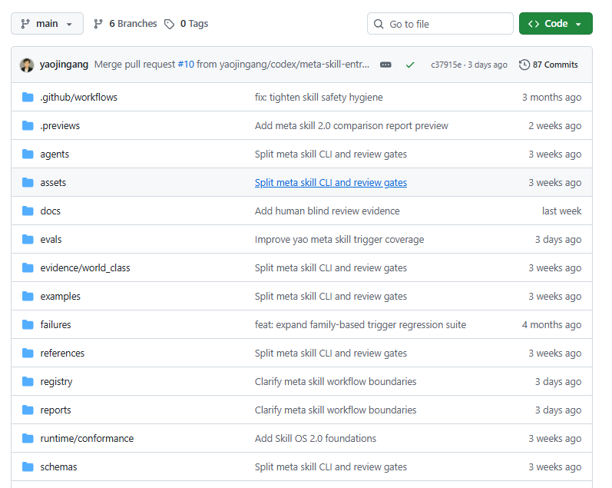Open the .github/workflows folder
Viewport: 612px width, 488px height.
(x=79, y=98)
